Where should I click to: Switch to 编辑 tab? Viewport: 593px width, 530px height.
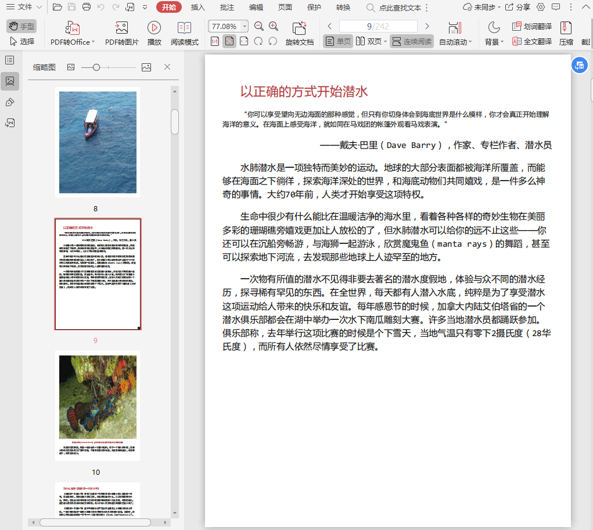coord(256,7)
